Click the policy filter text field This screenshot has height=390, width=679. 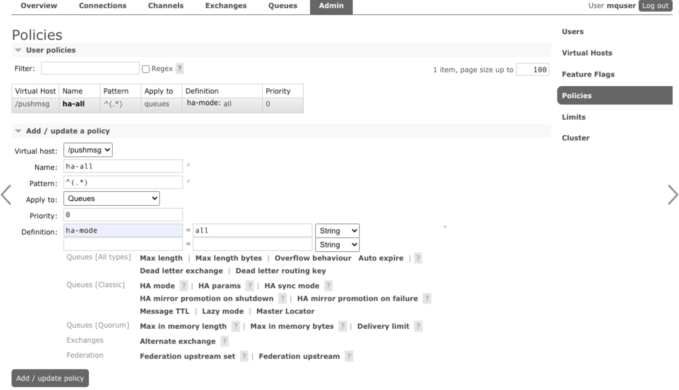90,68
